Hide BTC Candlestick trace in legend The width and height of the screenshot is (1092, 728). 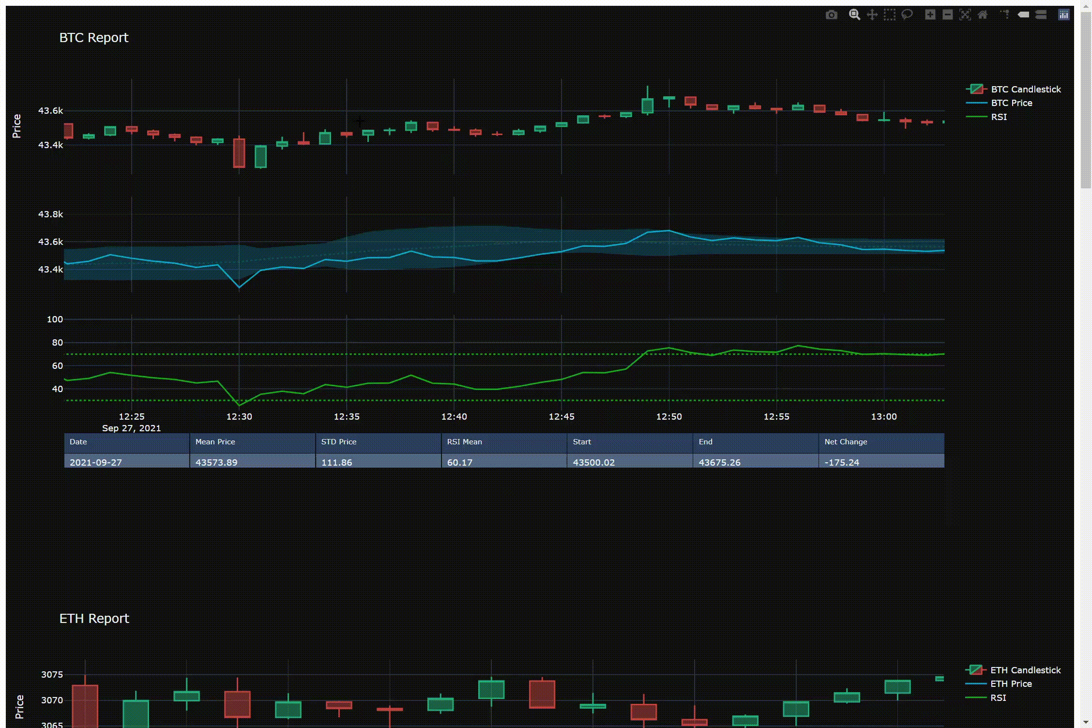coord(1025,89)
